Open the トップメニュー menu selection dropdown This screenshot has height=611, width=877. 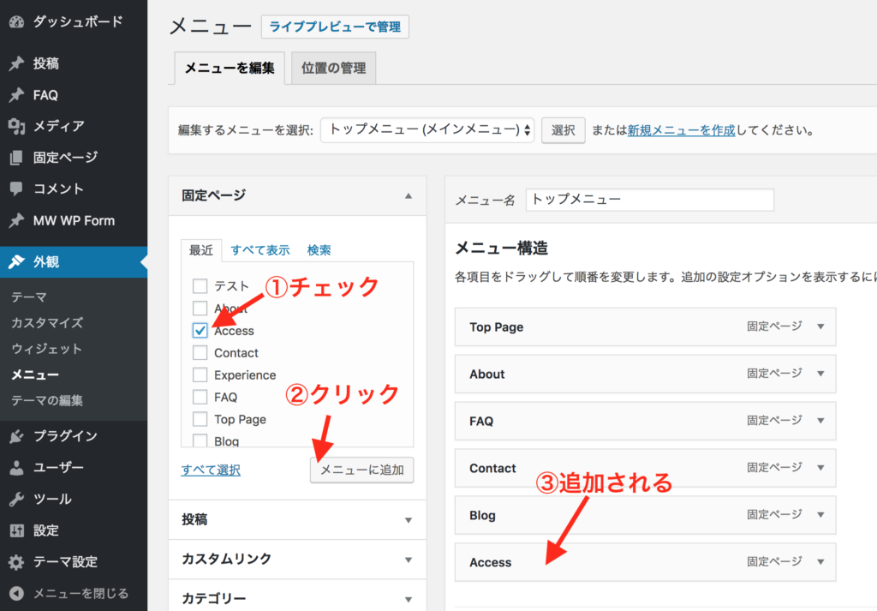[x=427, y=131]
